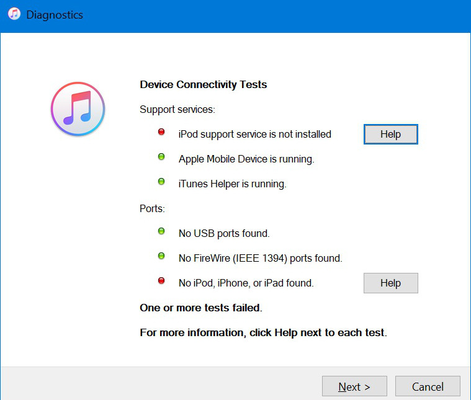Select 'No USB ports found.' text

coord(224,233)
